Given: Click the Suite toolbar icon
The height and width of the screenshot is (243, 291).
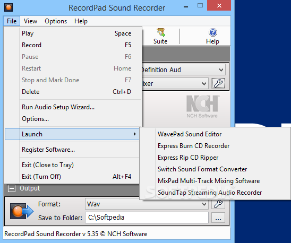Looking at the screenshot, I should coord(160,36).
